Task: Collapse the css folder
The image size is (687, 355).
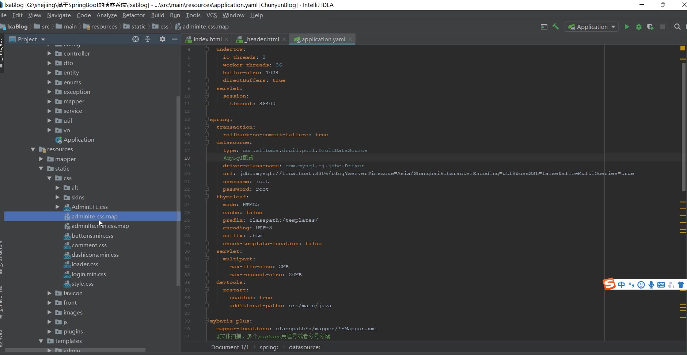Action: 49,178
